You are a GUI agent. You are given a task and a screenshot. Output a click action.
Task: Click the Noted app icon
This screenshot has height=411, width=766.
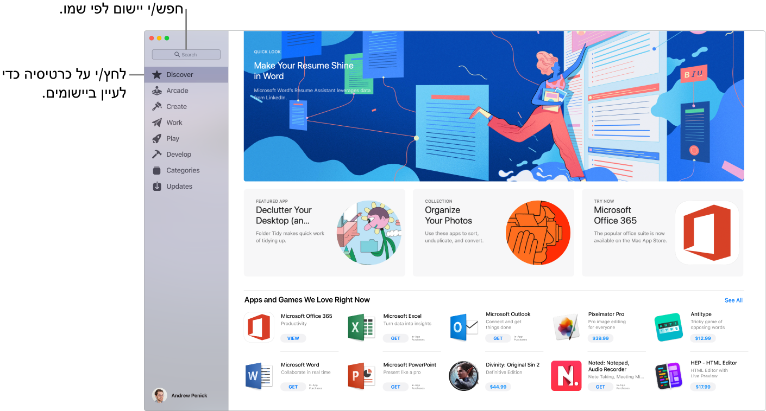click(x=566, y=376)
